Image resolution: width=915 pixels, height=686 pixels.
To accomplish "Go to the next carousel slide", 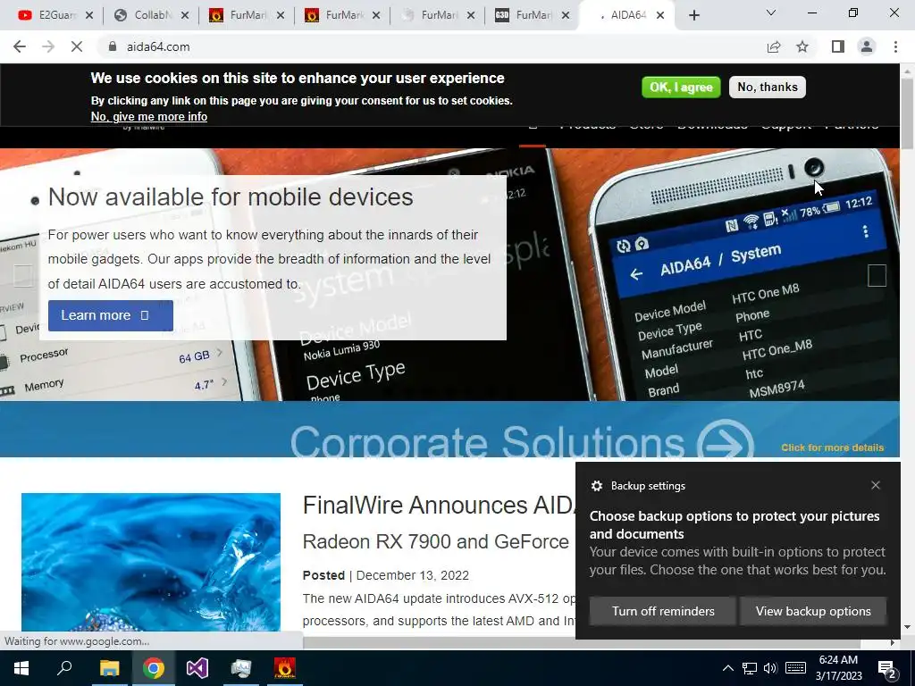I will pyautogui.click(x=877, y=275).
